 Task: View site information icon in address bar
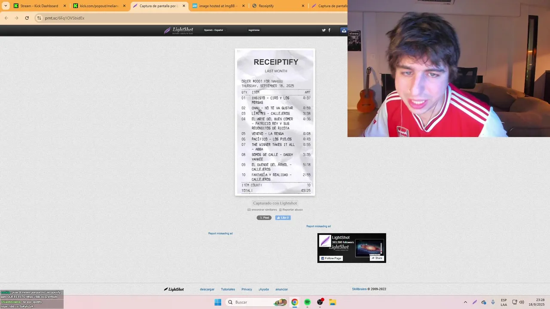[39, 18]
